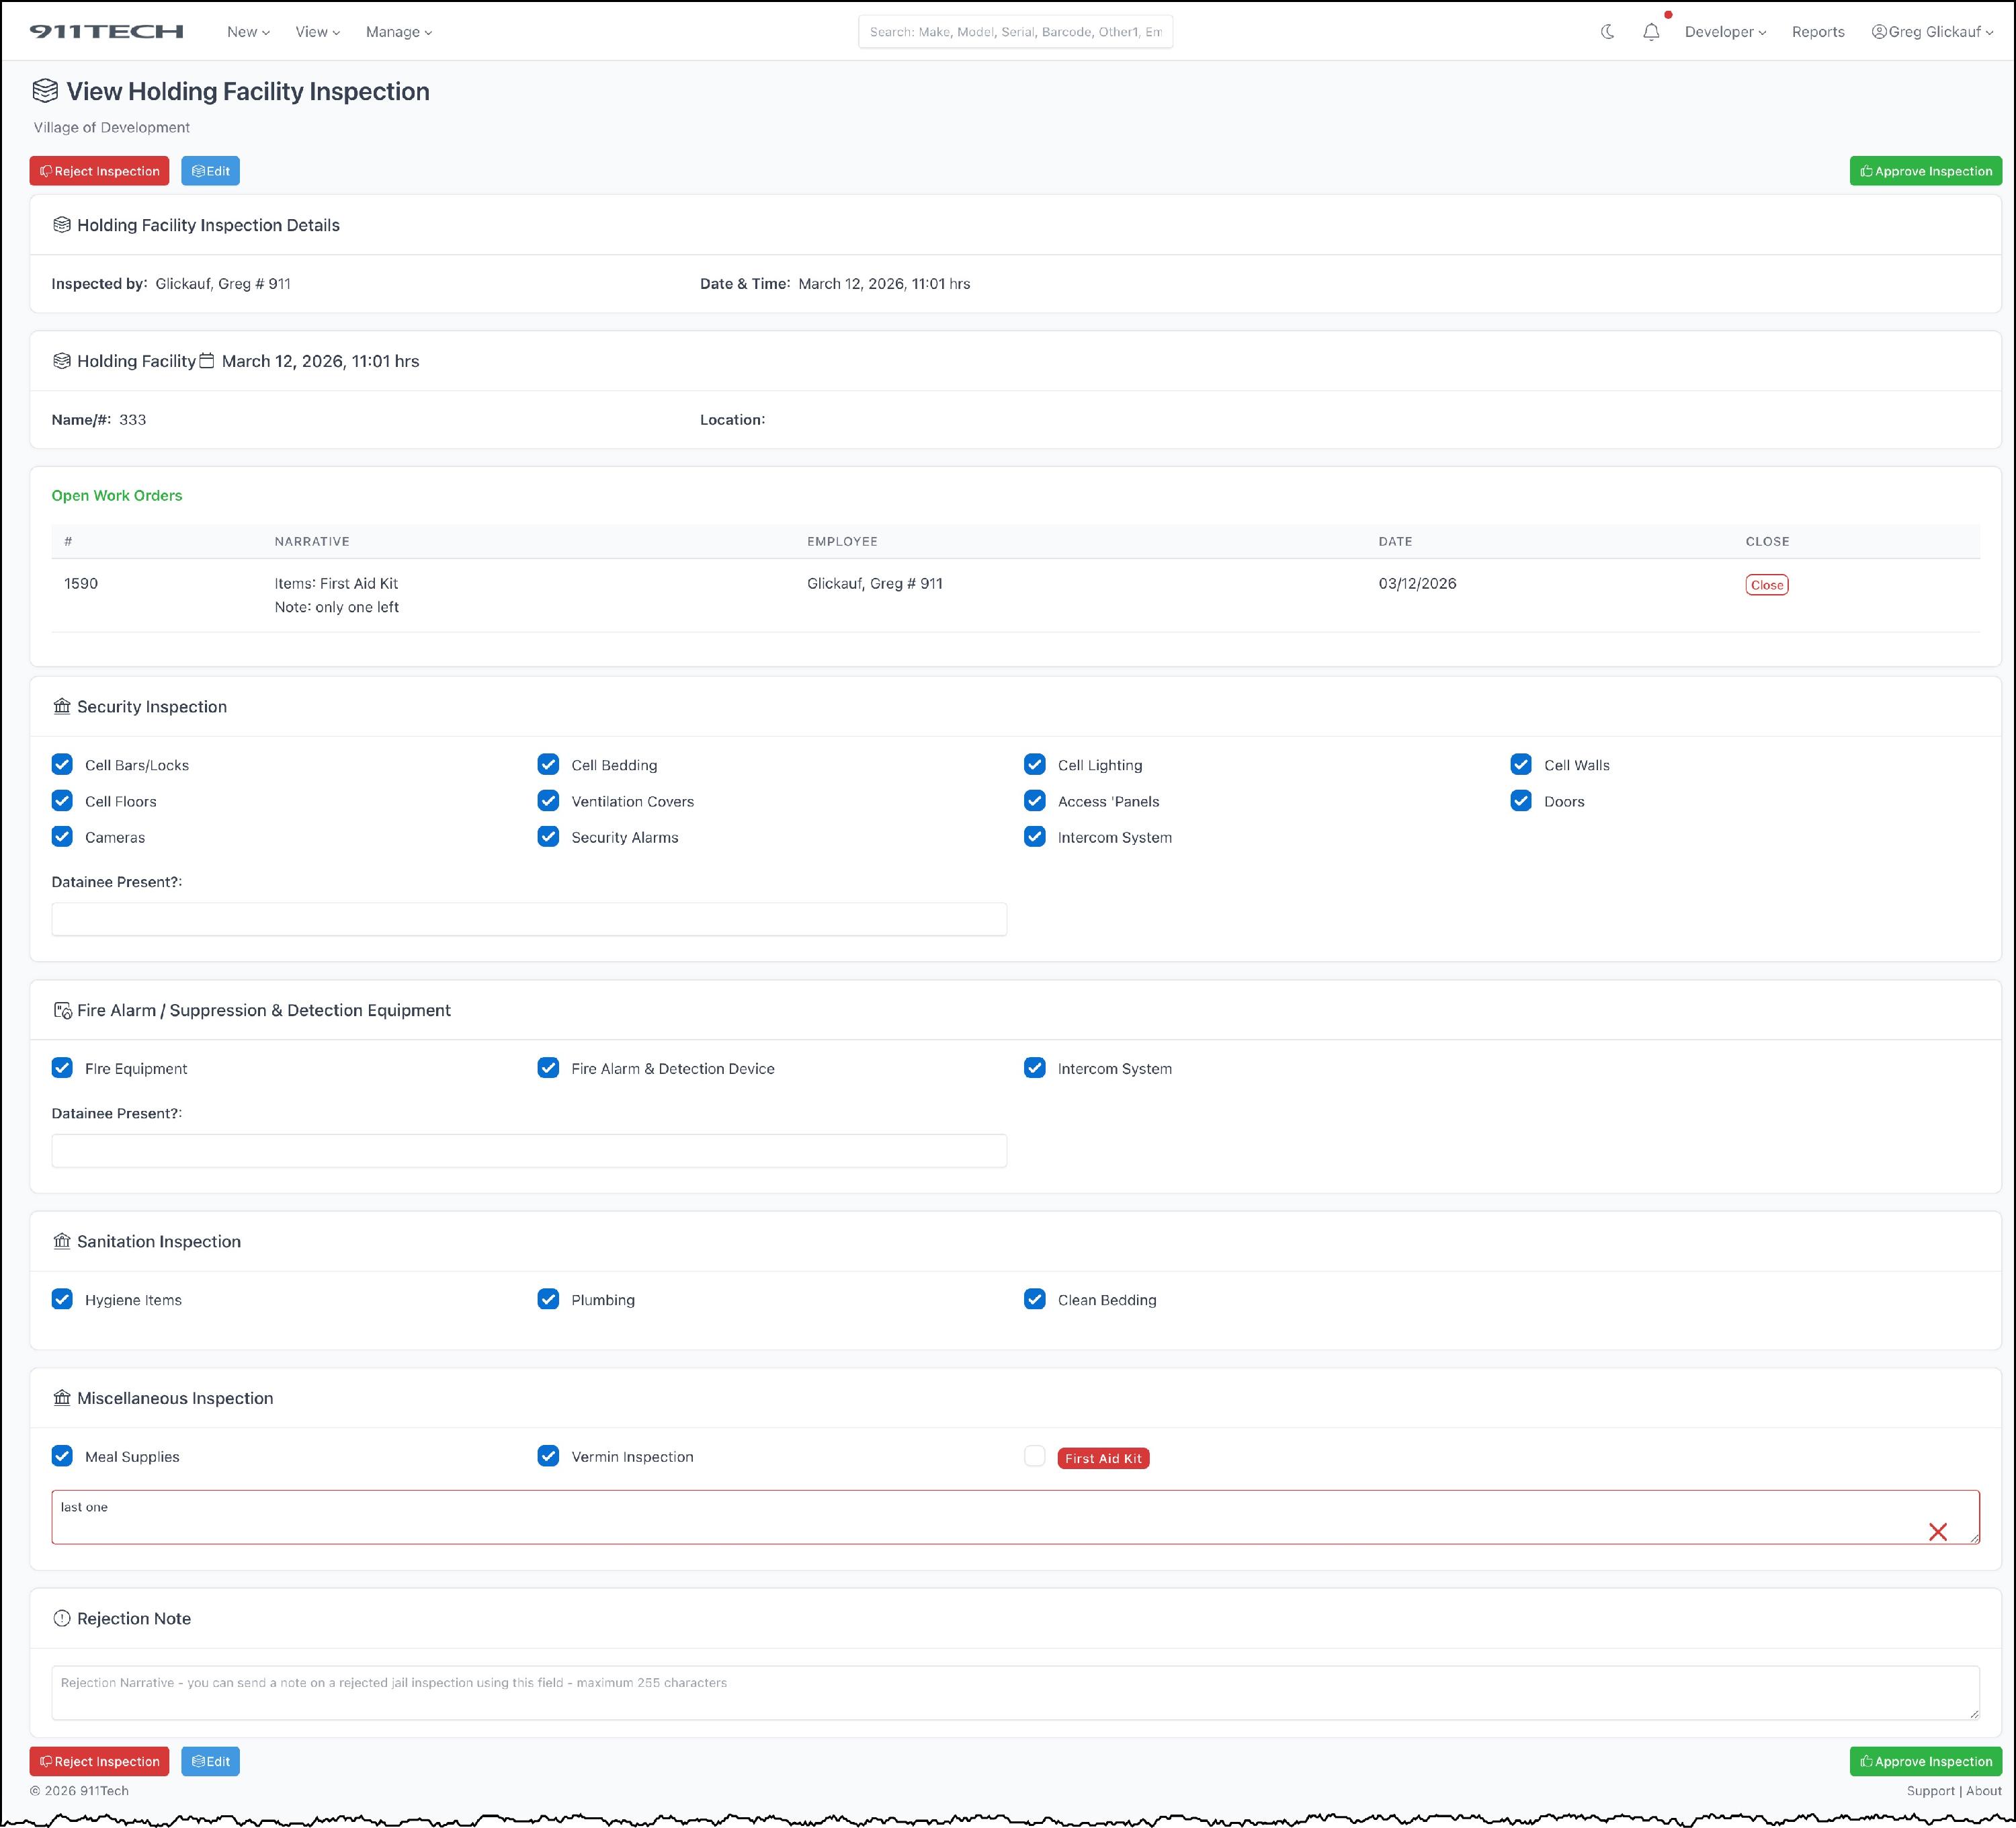Open Greg Glickauf user menu
Viewport: 2016px width, 1828px height.
1932,32
